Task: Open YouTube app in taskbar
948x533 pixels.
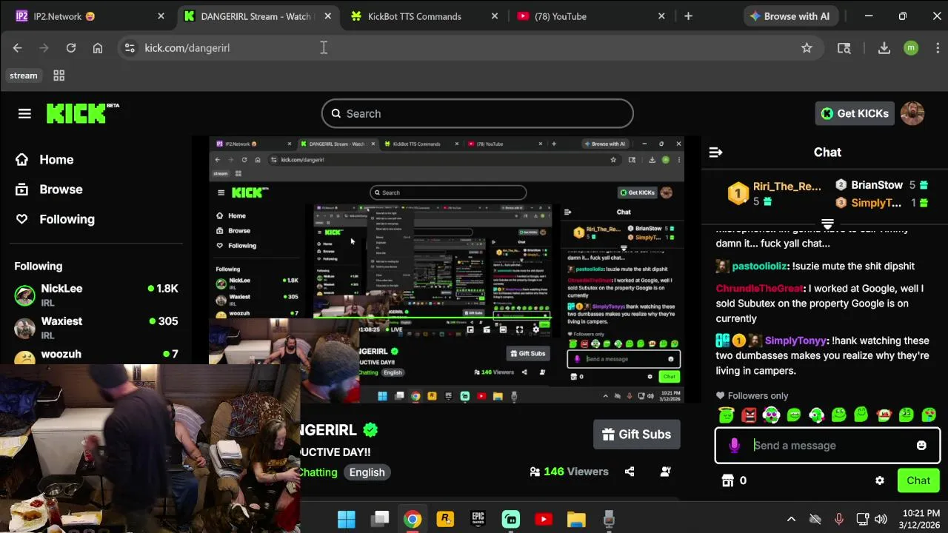Action: pos(544,519)
